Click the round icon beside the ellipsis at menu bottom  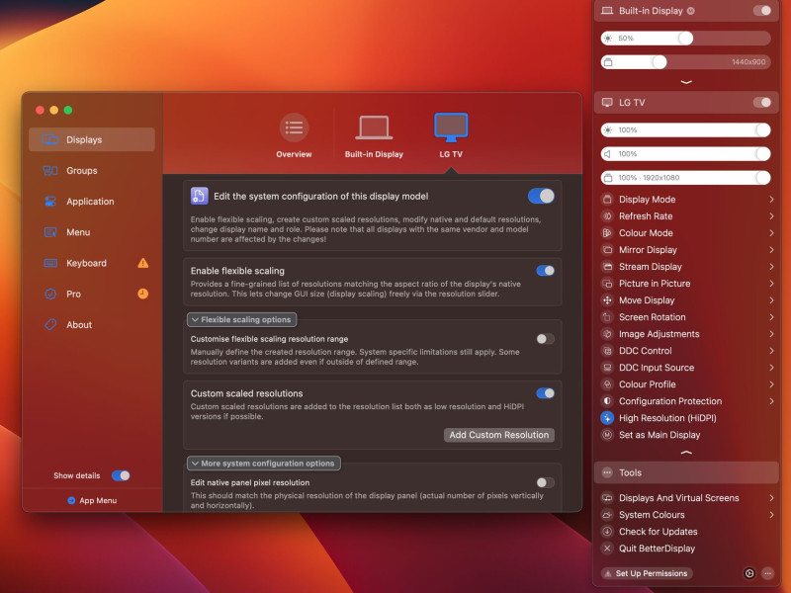pyautogui.click(x=749, y=573)
